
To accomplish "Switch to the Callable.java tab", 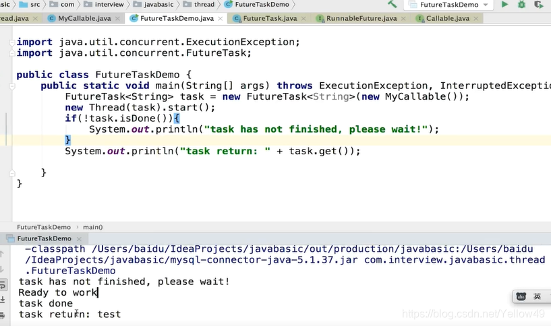I will pyautogui.click(x=447, y=18).
